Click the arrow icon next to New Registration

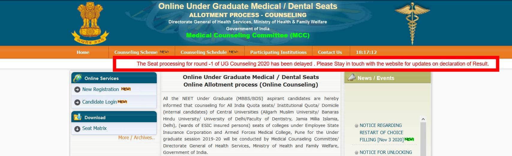pyautogui.click(x=77, y=90)
